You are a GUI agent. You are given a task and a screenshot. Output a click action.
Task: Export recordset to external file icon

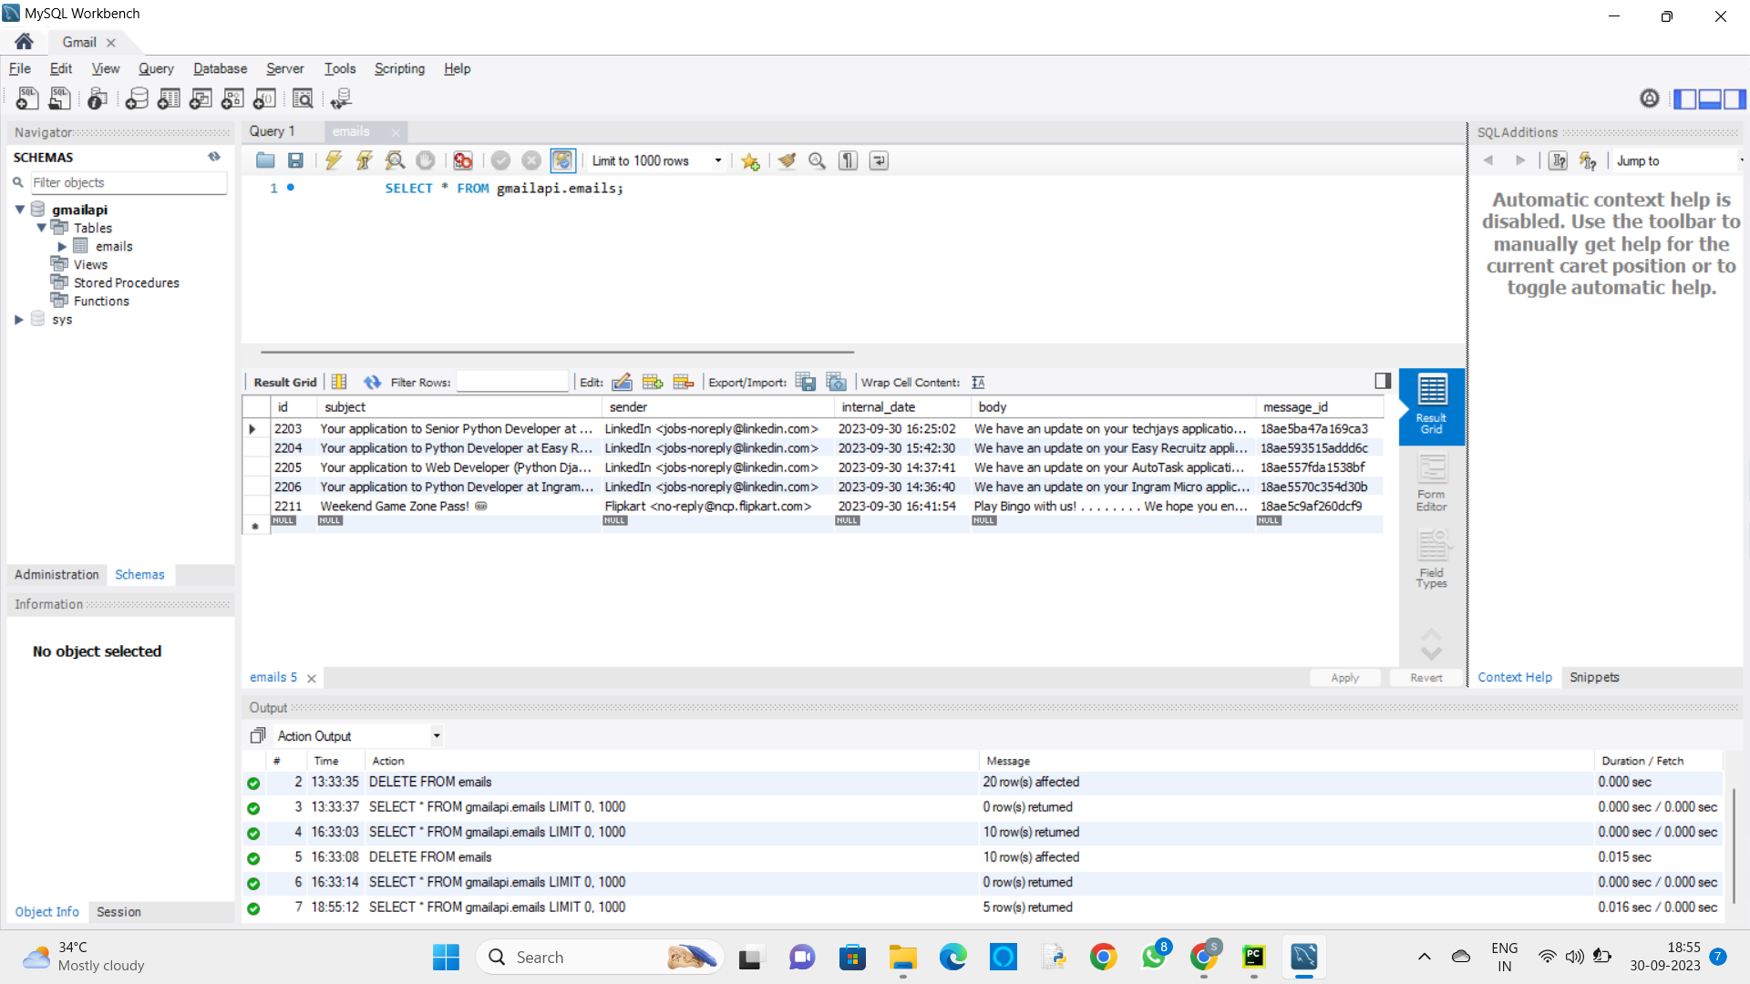coord(805,382)
